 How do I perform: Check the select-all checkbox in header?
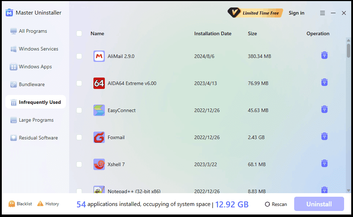point(79,33)
